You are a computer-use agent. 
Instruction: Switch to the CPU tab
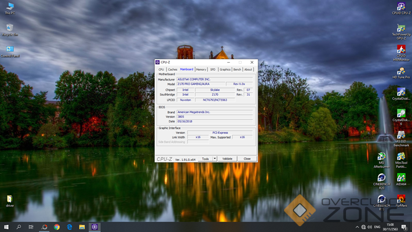(161, 70)
